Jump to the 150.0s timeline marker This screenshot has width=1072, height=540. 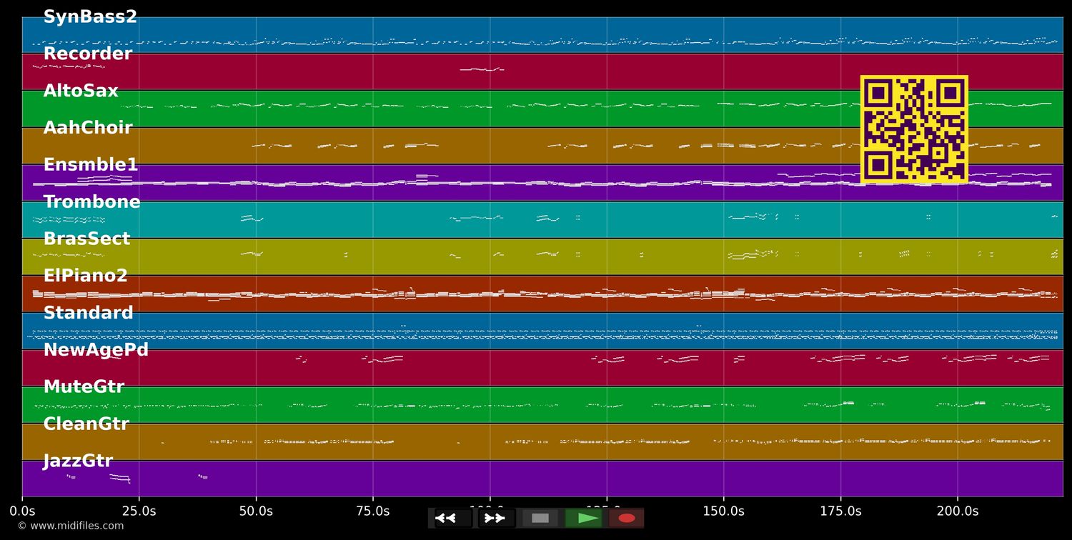(723, 511)
